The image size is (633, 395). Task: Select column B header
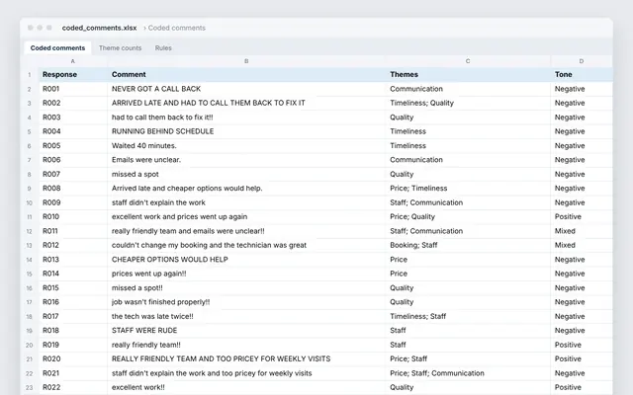pos(246,61)
